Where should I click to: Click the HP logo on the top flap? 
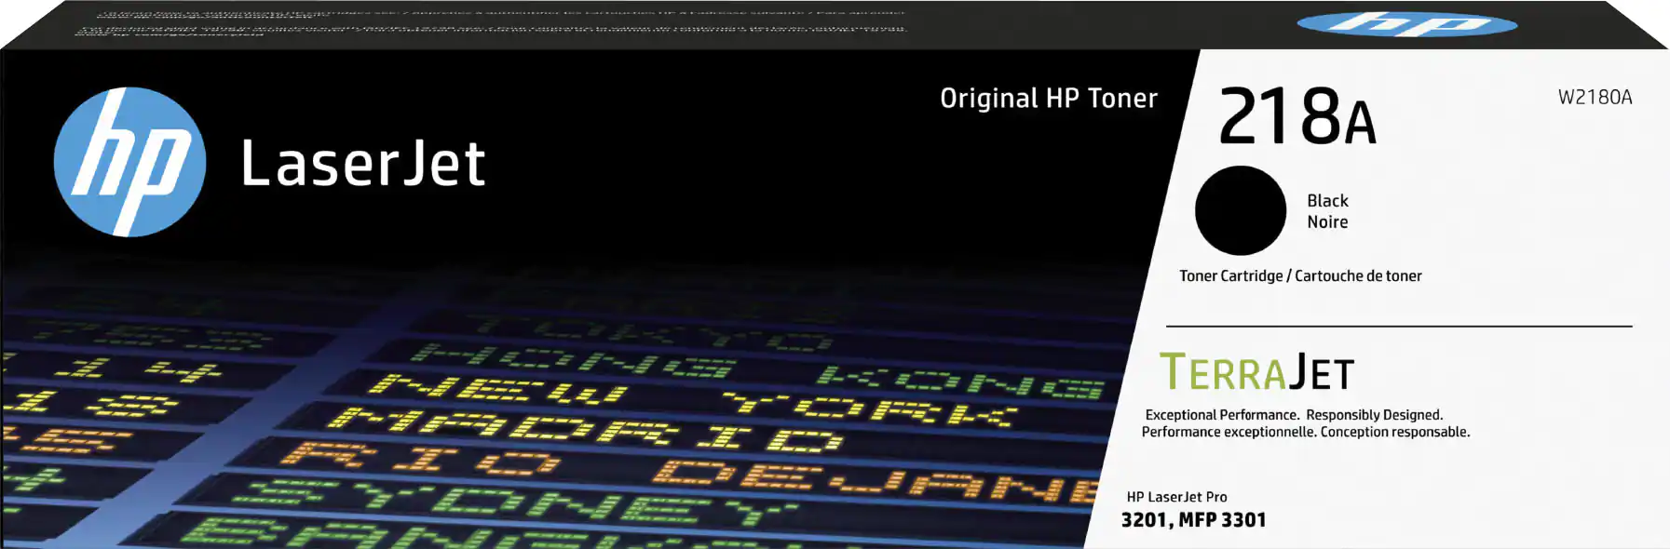(1406, 24)
